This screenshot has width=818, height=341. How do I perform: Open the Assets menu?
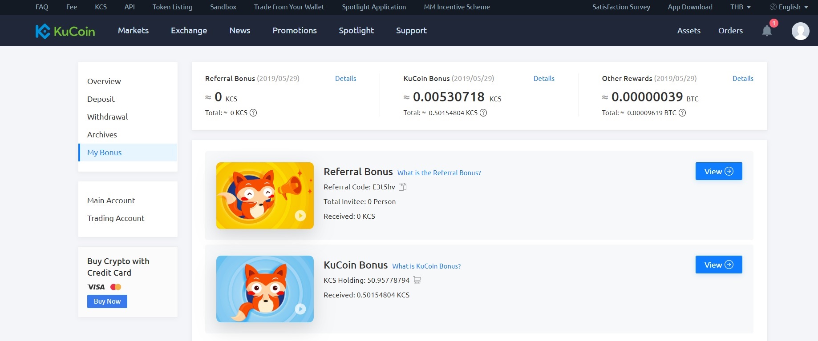click(689, 31)
